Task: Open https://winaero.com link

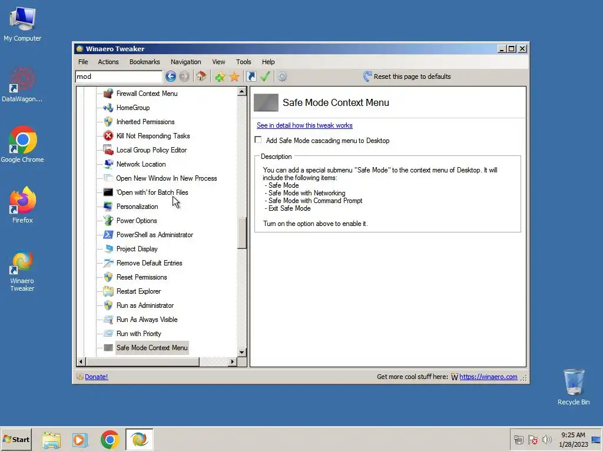Action: point(488,377)
